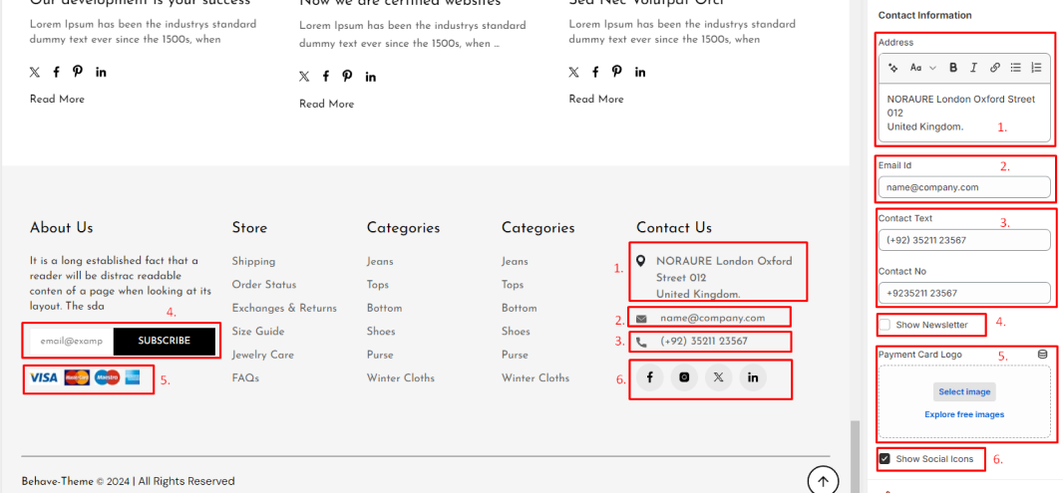
Task: Open the Aa text style dropdown
Action: (x=922, y=68)
